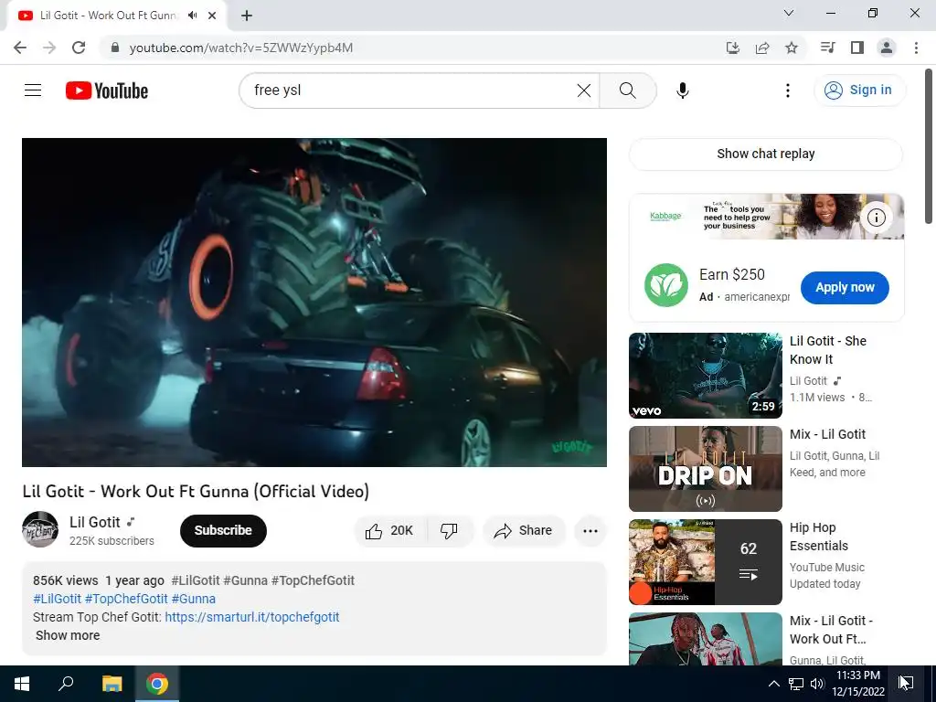Viewport: 936px width, 702px height.
Task: Open Chrome tab search chevron
Action: [x=789, y=13]
